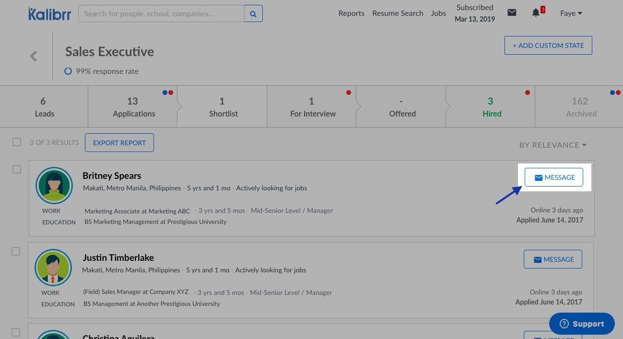Open the Support help widget
The height and width of the screenshot is (339, 623).
tap(581, 324)
